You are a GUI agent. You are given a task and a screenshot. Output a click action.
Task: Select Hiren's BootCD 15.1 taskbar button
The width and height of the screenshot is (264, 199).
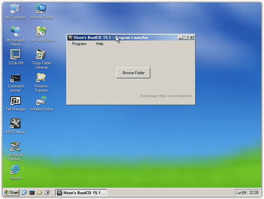click(81, 192)
